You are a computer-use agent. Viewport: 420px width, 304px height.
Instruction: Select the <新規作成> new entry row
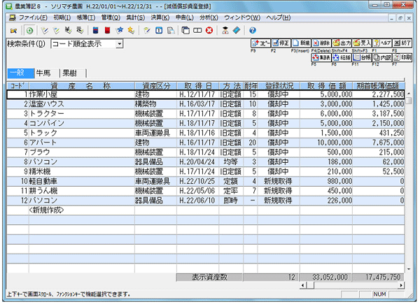(x=49, y=210)
